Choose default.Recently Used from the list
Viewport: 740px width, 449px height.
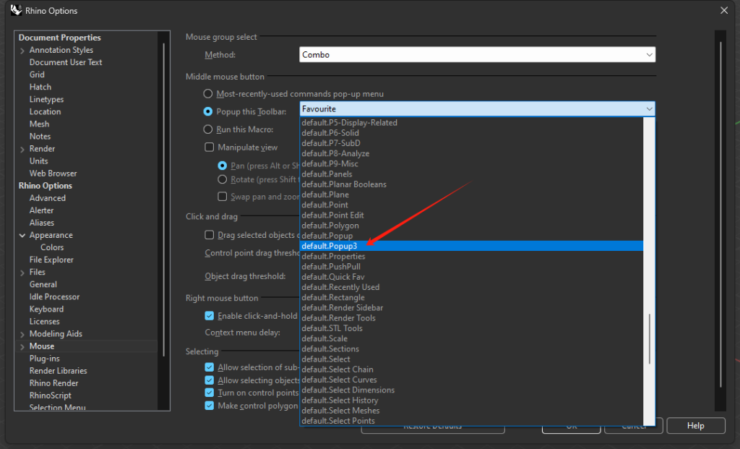[471, 287]
